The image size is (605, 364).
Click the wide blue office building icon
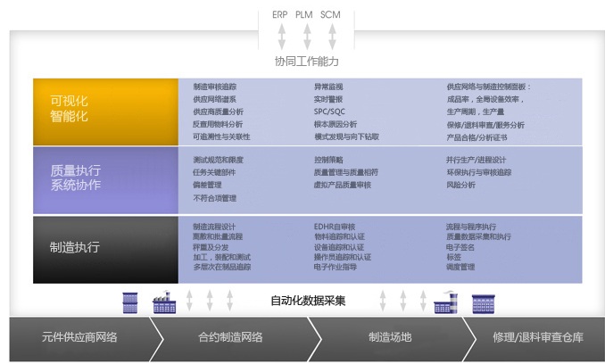[x=483, y=304]
